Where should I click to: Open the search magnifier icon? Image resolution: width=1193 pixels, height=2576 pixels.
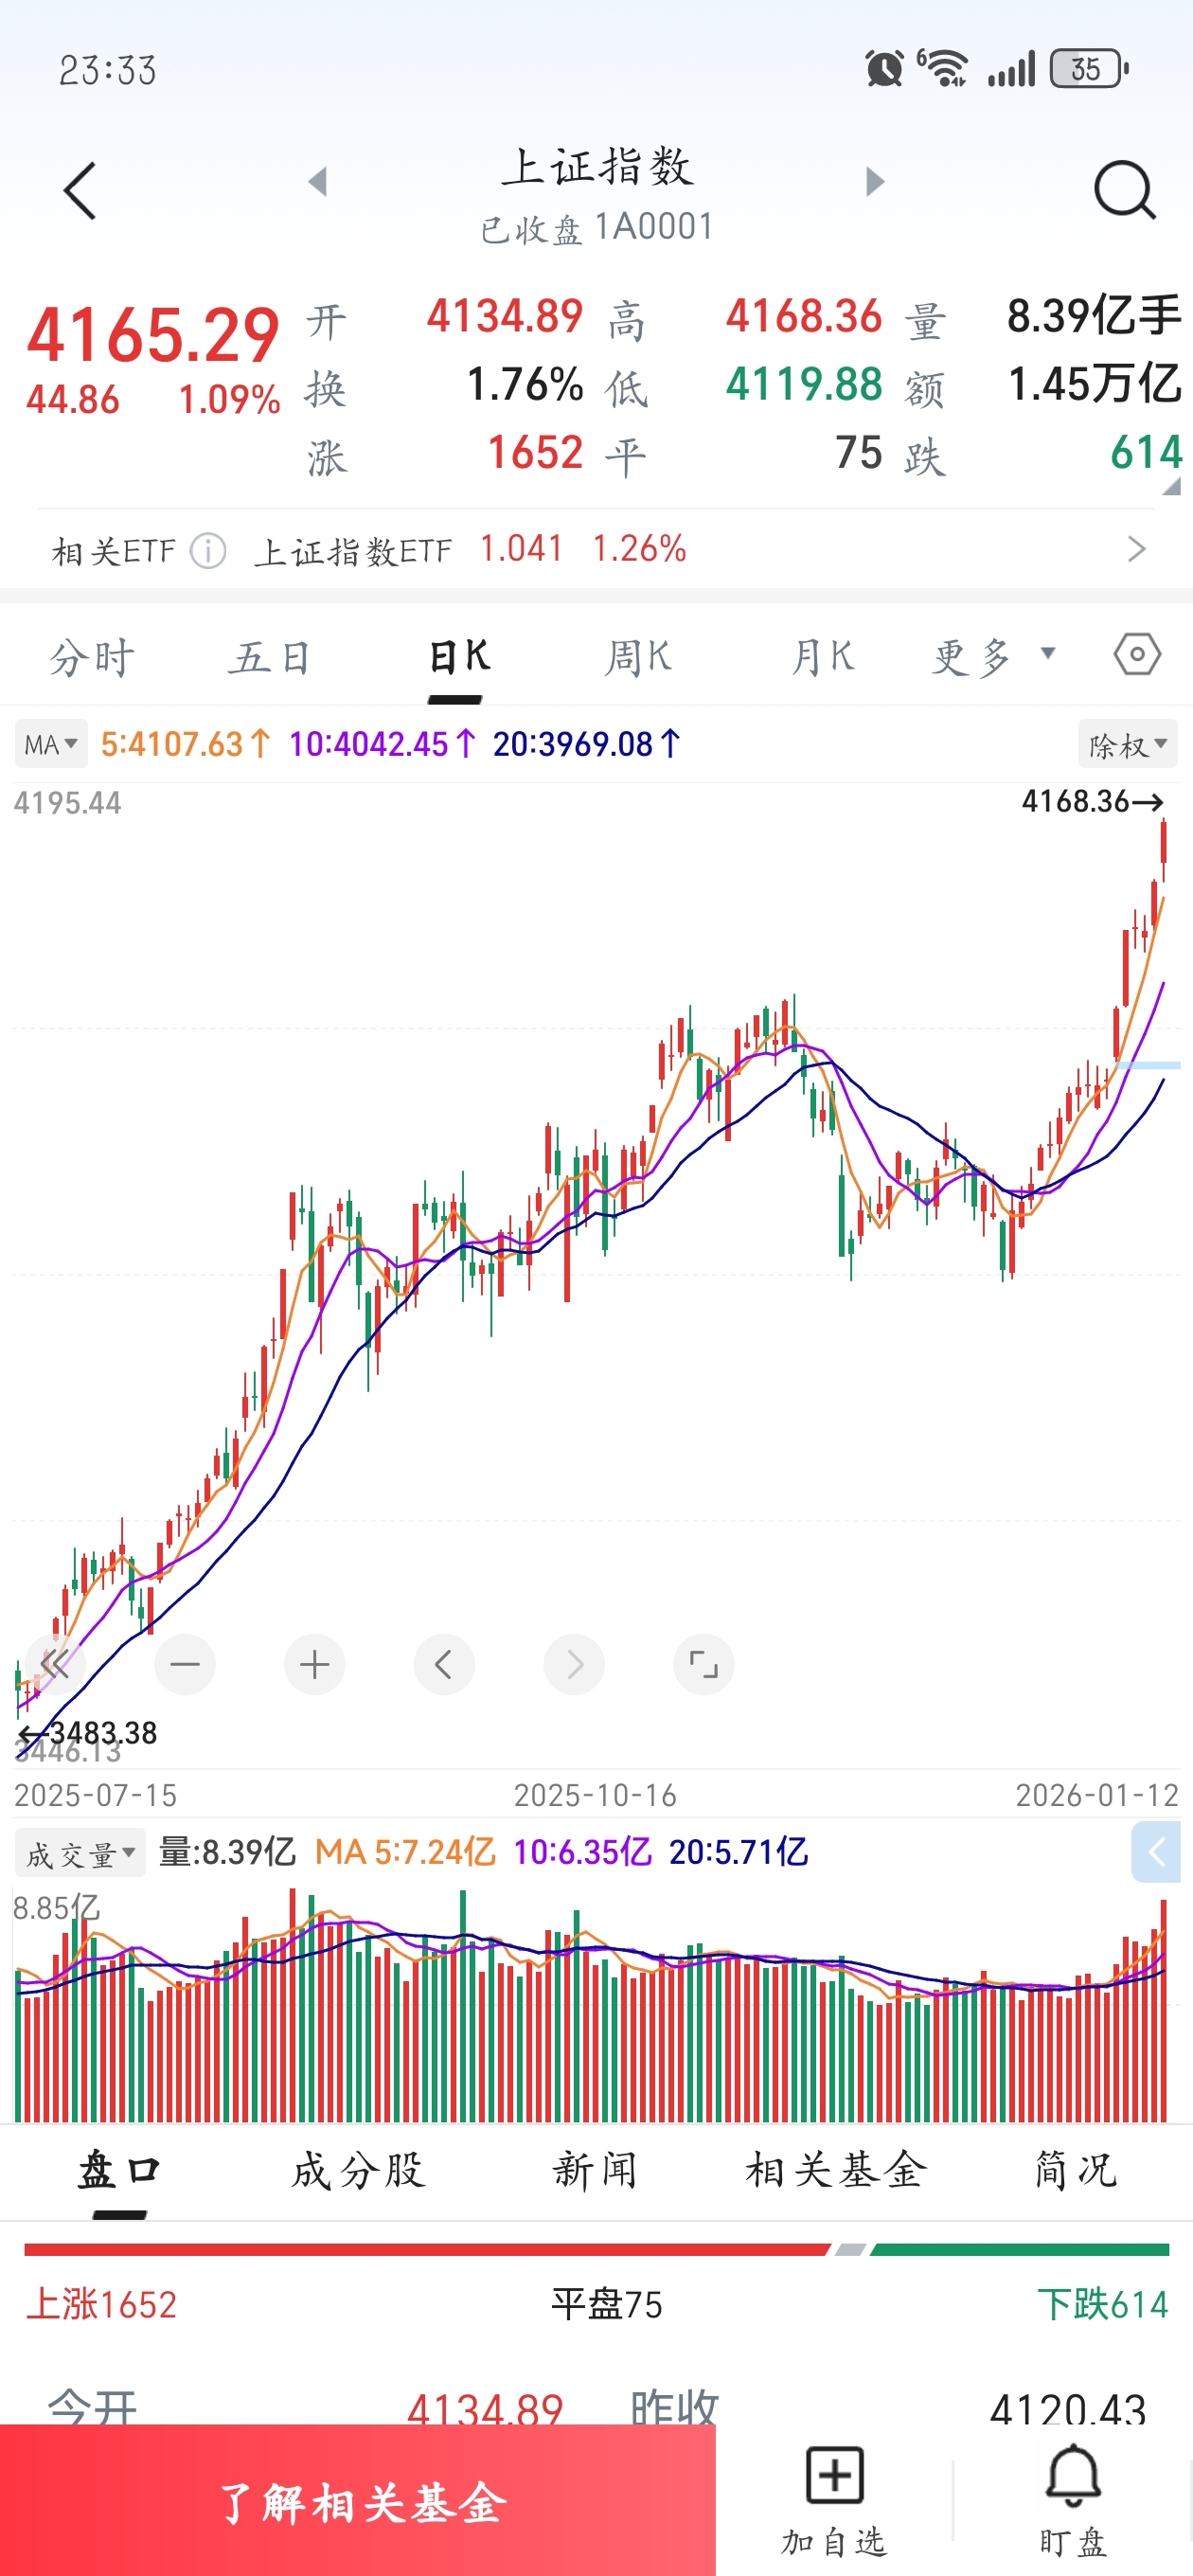pos(1124,189)
